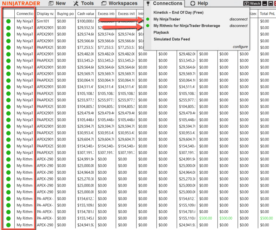Click status dot for $24,941.9 cash row
The image size is (276, 230).
(x=8, y=225)
